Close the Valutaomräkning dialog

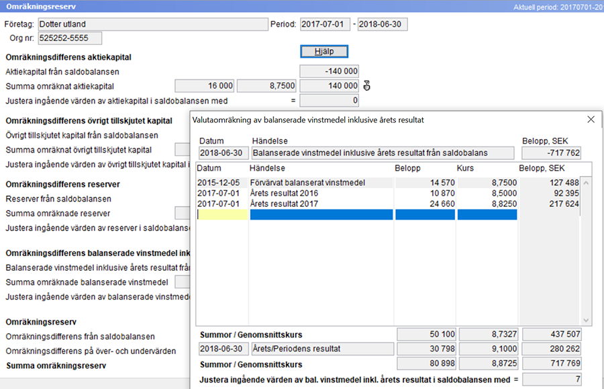point(591,120)
